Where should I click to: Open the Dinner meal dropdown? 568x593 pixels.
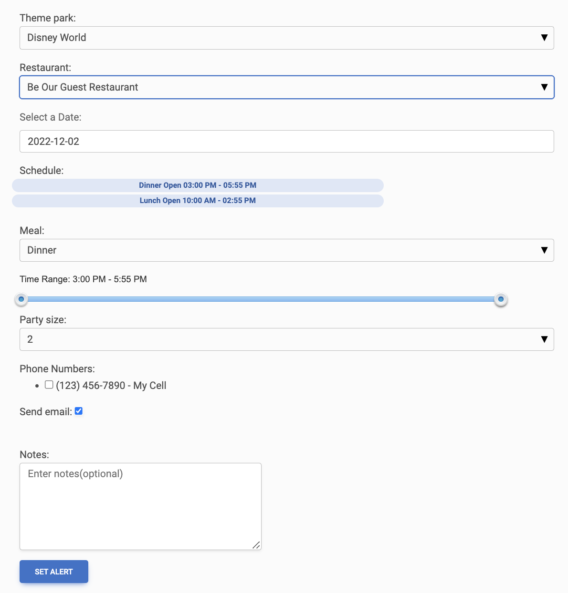(x=286, y=250)
